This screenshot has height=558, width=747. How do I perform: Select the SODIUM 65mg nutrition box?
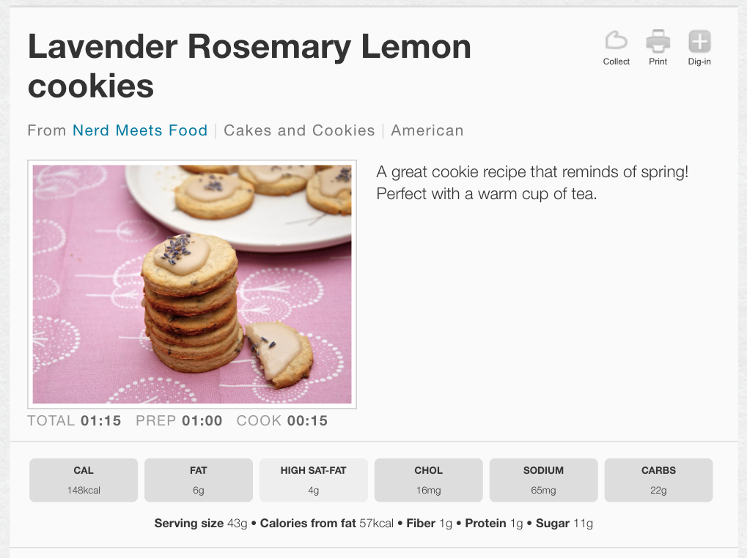[x=543, y=480]
